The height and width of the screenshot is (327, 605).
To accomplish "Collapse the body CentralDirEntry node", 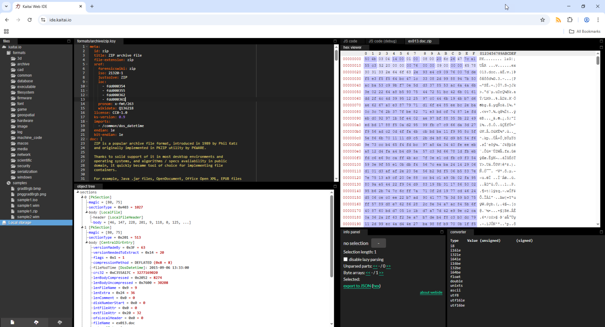I will click(x=87, y=243).
